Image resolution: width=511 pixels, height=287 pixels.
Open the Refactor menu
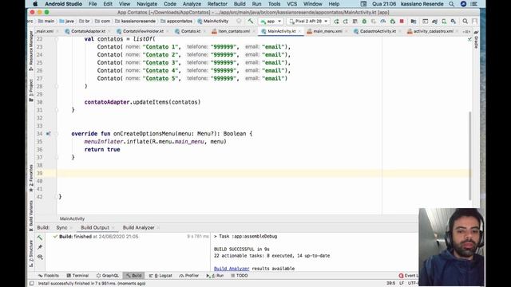(x=217, y=4)
